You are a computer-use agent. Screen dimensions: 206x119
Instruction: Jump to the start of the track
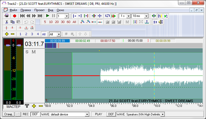[x=22, y=16]
